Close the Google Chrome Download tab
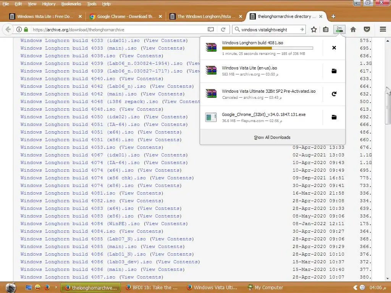 pyautogui.click(x=160, y=16)
